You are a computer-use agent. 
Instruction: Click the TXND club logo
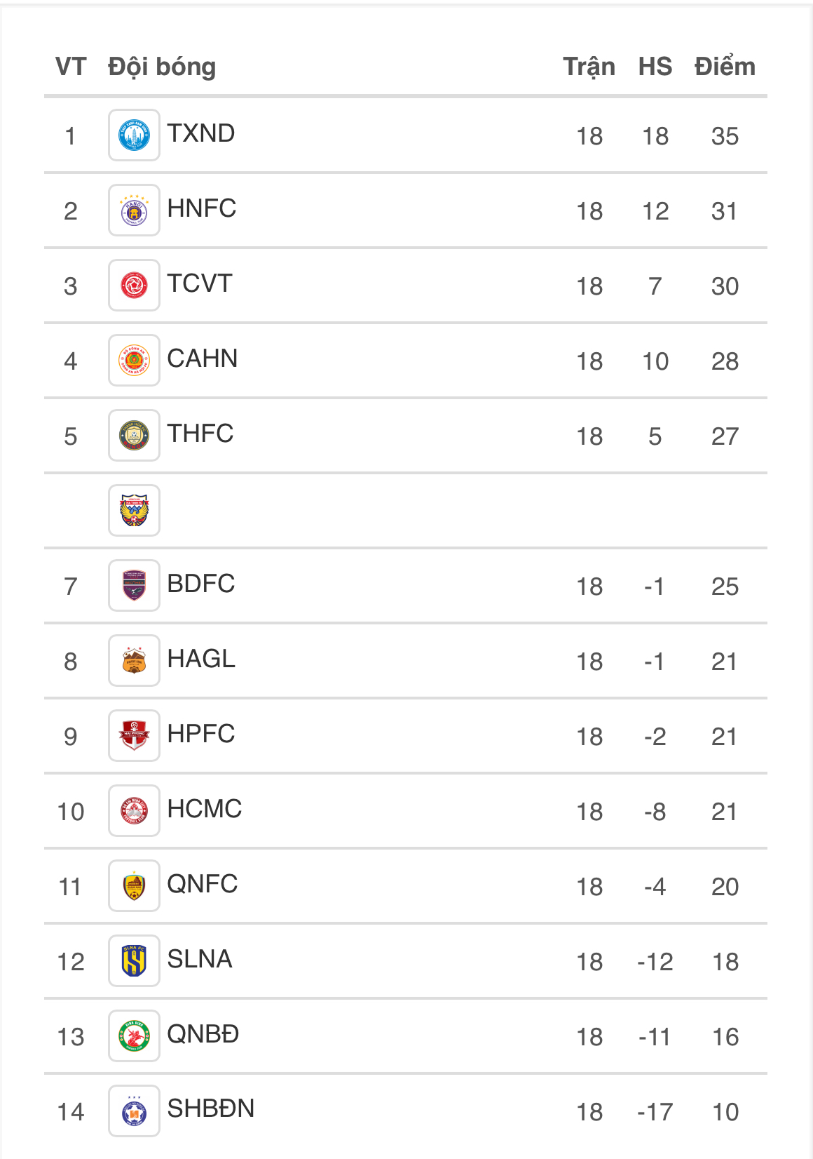[x=134, y=135]
